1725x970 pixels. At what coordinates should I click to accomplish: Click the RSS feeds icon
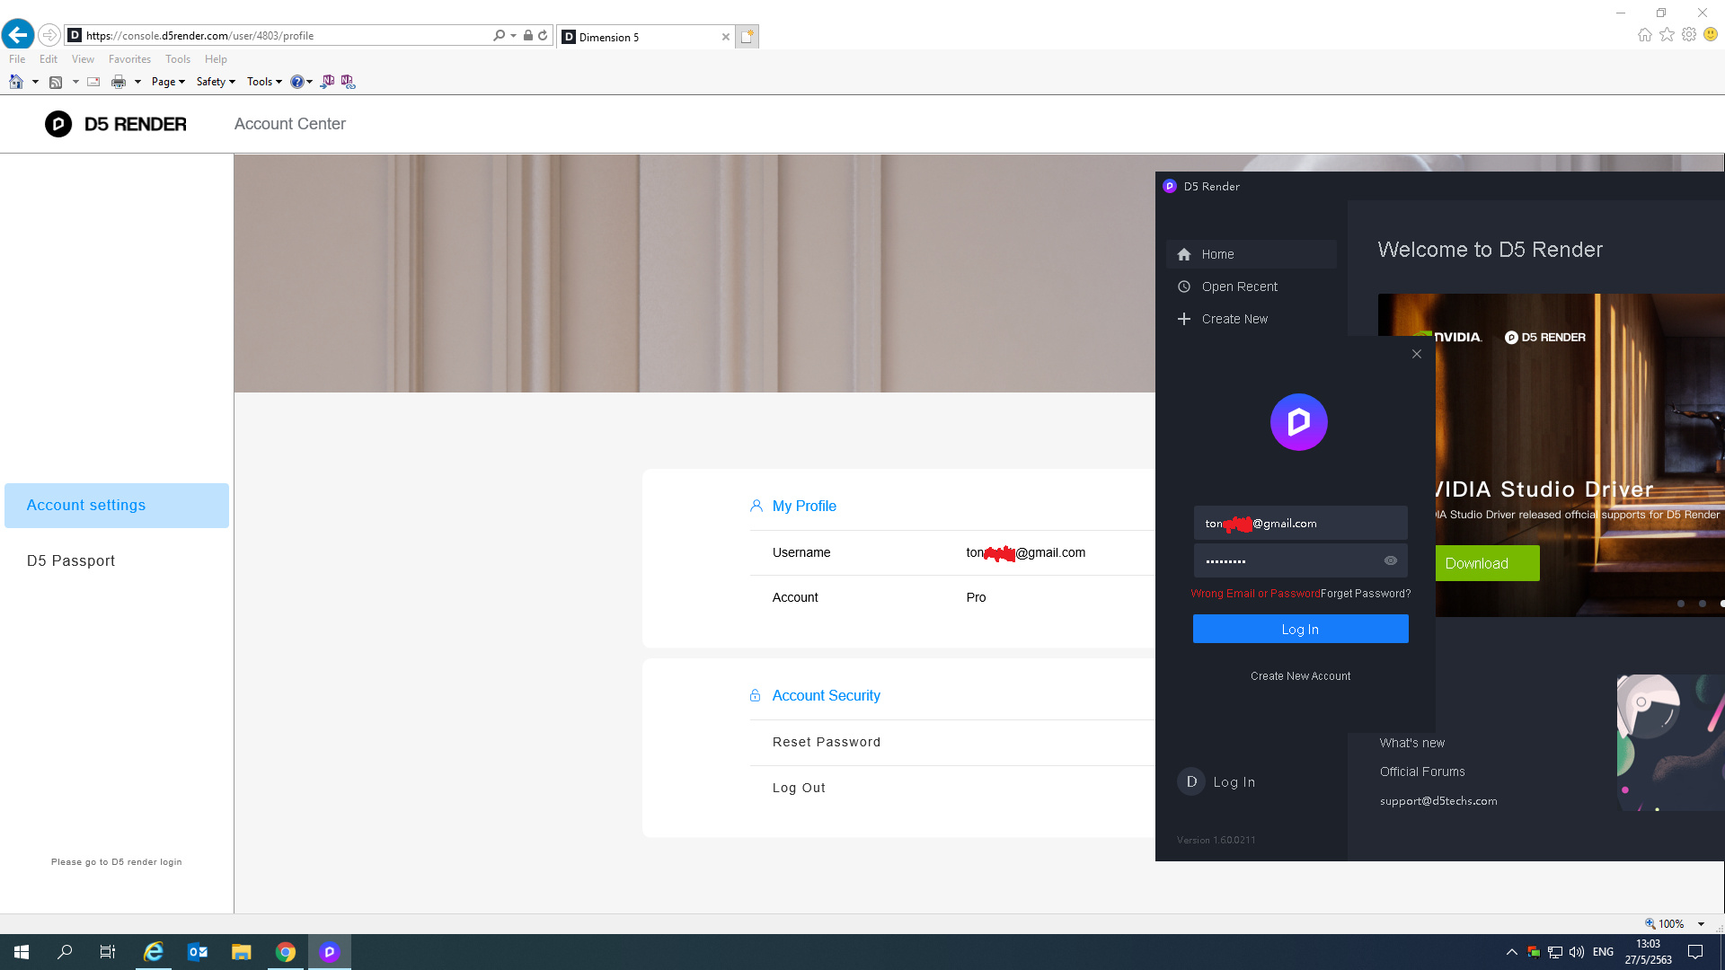[x=56, y=82]
